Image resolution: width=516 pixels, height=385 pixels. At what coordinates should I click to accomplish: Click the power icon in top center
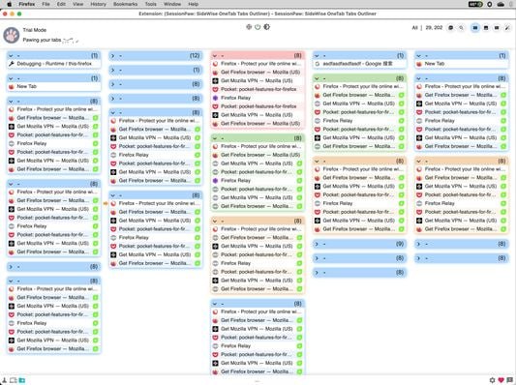click(x=258, y=27)
